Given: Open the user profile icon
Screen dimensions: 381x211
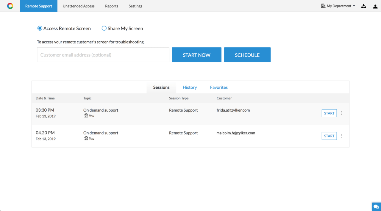Looking at the screenshot, I should tap(375, 6).
